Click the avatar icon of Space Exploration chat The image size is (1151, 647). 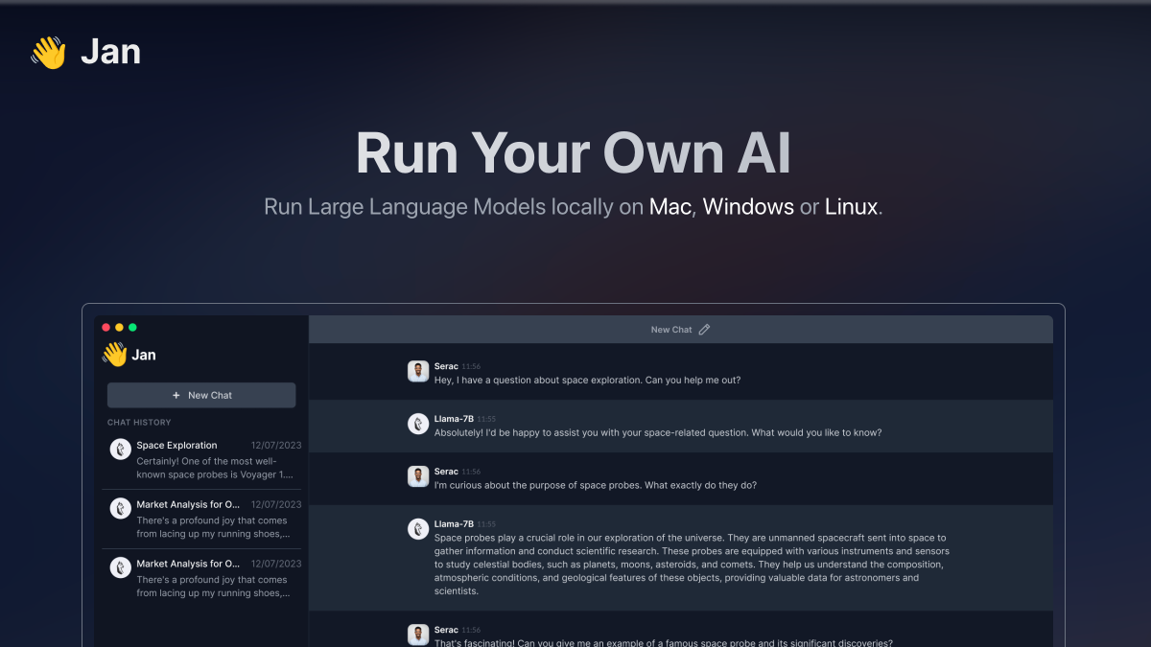pos(120,449)
